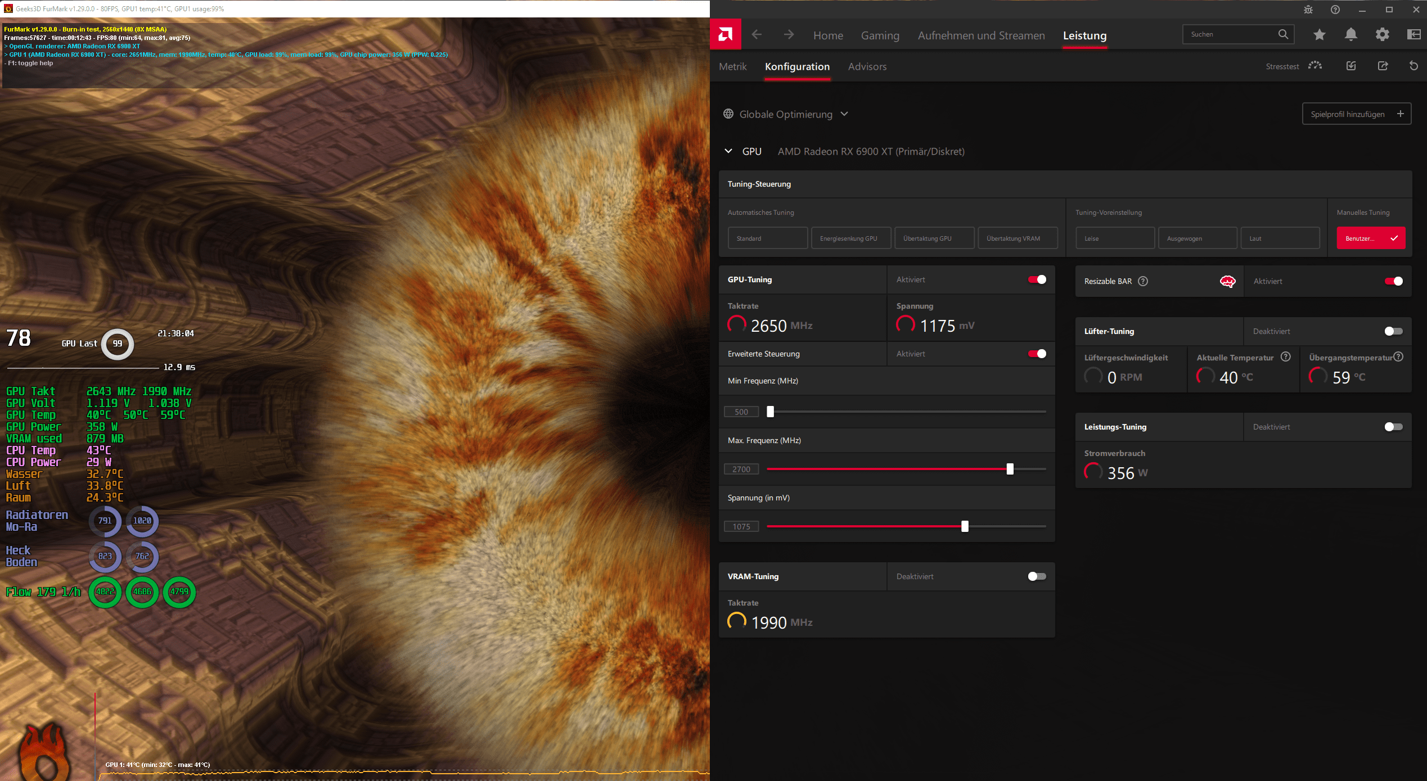Viewport: 1427px width, 781px height.
Task: Select Übertaktung GPU preset
Action: click(x=934, y=238)
